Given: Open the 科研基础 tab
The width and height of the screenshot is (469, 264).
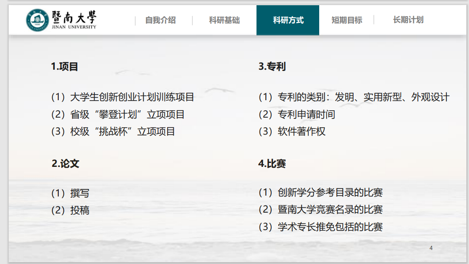Looking at the screenshot, I should pos(224,20).
